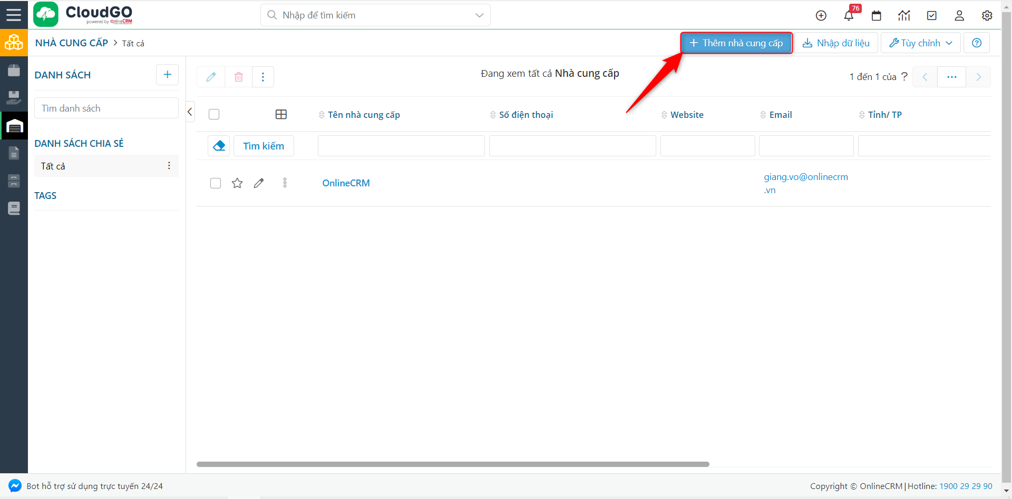
Task: Open the reports chart icon
Action: 904,16
